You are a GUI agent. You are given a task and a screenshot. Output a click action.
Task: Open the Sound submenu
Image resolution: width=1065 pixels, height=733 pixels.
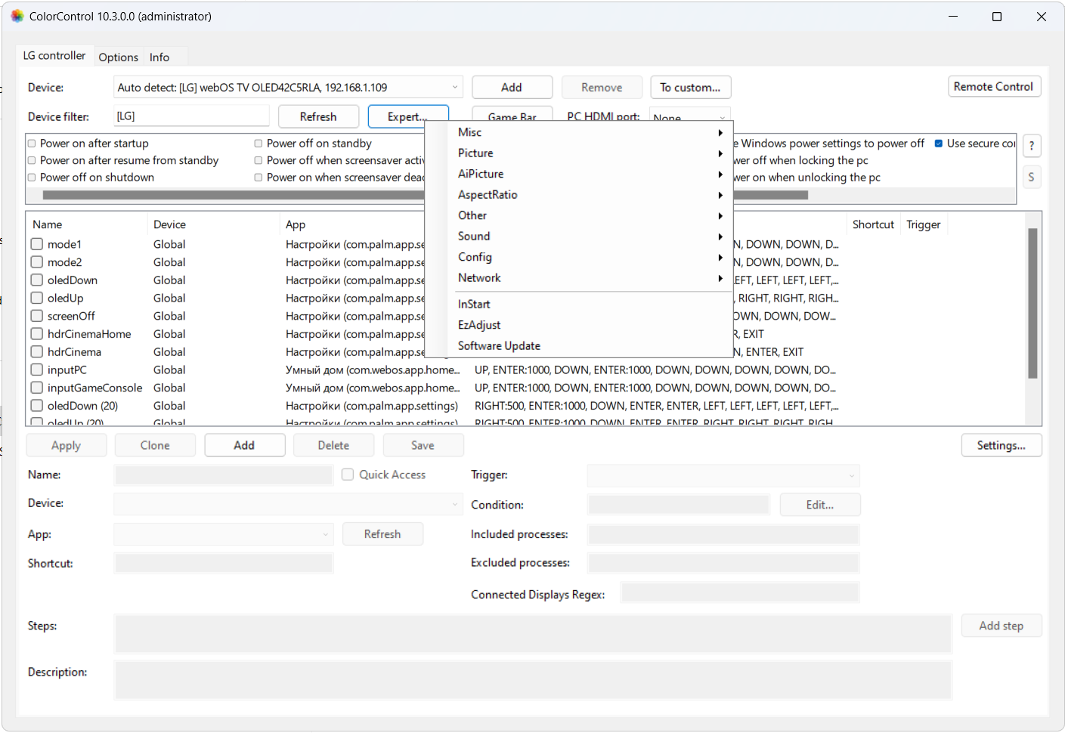[473, 237]
